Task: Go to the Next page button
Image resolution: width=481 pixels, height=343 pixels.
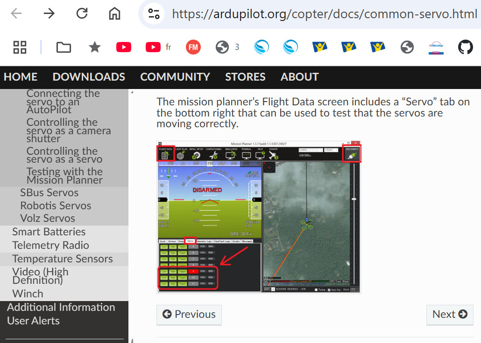Action: coord(450,315)
